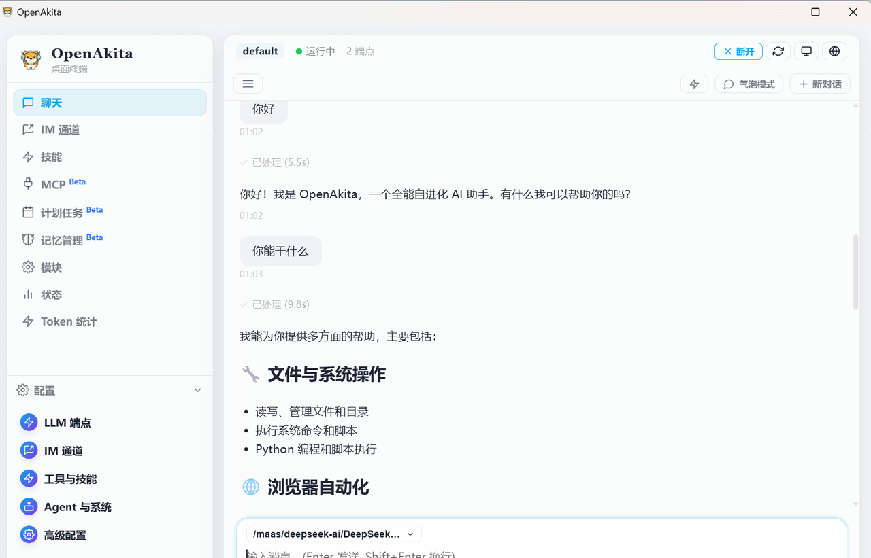871x558 pixels.
Task: Open Agent 与系统 configuration
Action: 110,507
